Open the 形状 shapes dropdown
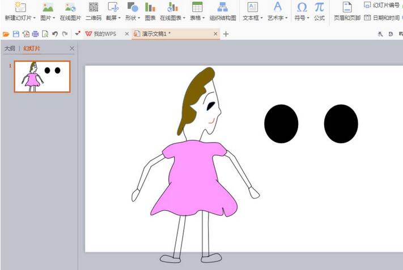Image resolution: width=403 pixels, height=270 pixels. [x=133, y=18]
